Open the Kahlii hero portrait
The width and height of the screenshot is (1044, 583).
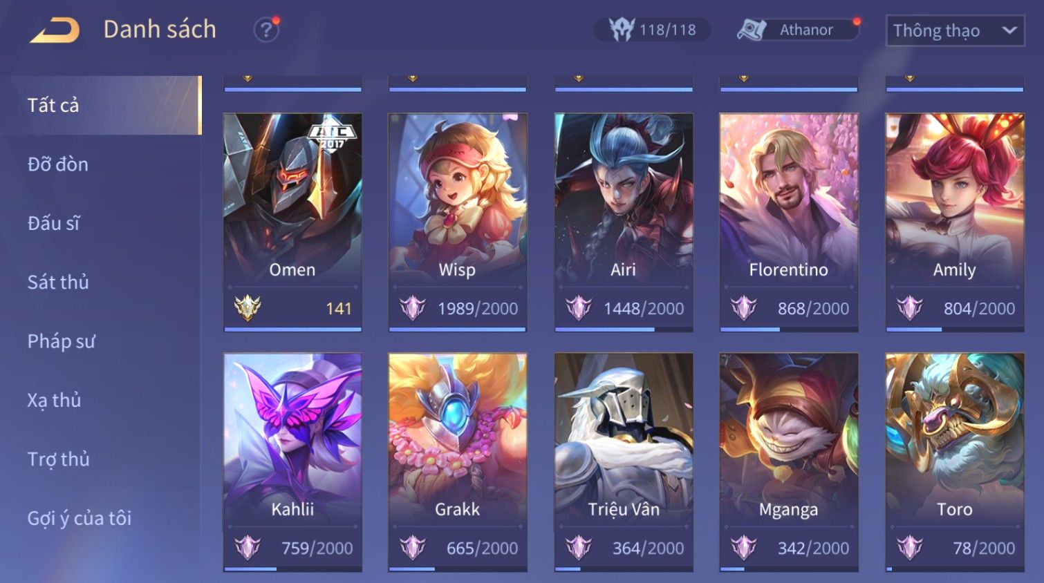(292, 439)
